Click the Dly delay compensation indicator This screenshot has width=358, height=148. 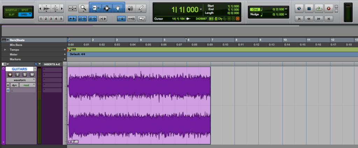coord(220,19)
